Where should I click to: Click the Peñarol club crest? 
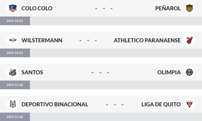189,8
